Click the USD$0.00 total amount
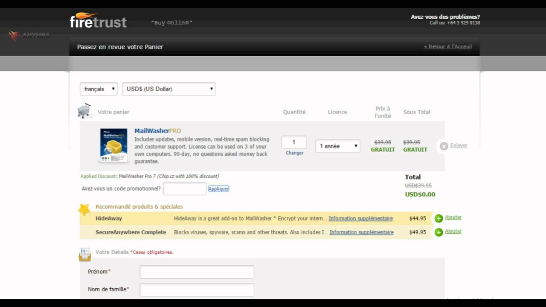The image size is (546, 307). 420,194
